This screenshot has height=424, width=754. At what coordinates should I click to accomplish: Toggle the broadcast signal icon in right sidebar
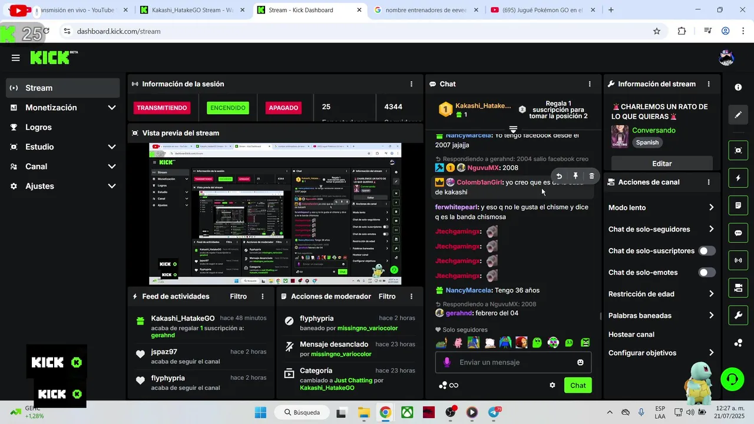[738, 260]
